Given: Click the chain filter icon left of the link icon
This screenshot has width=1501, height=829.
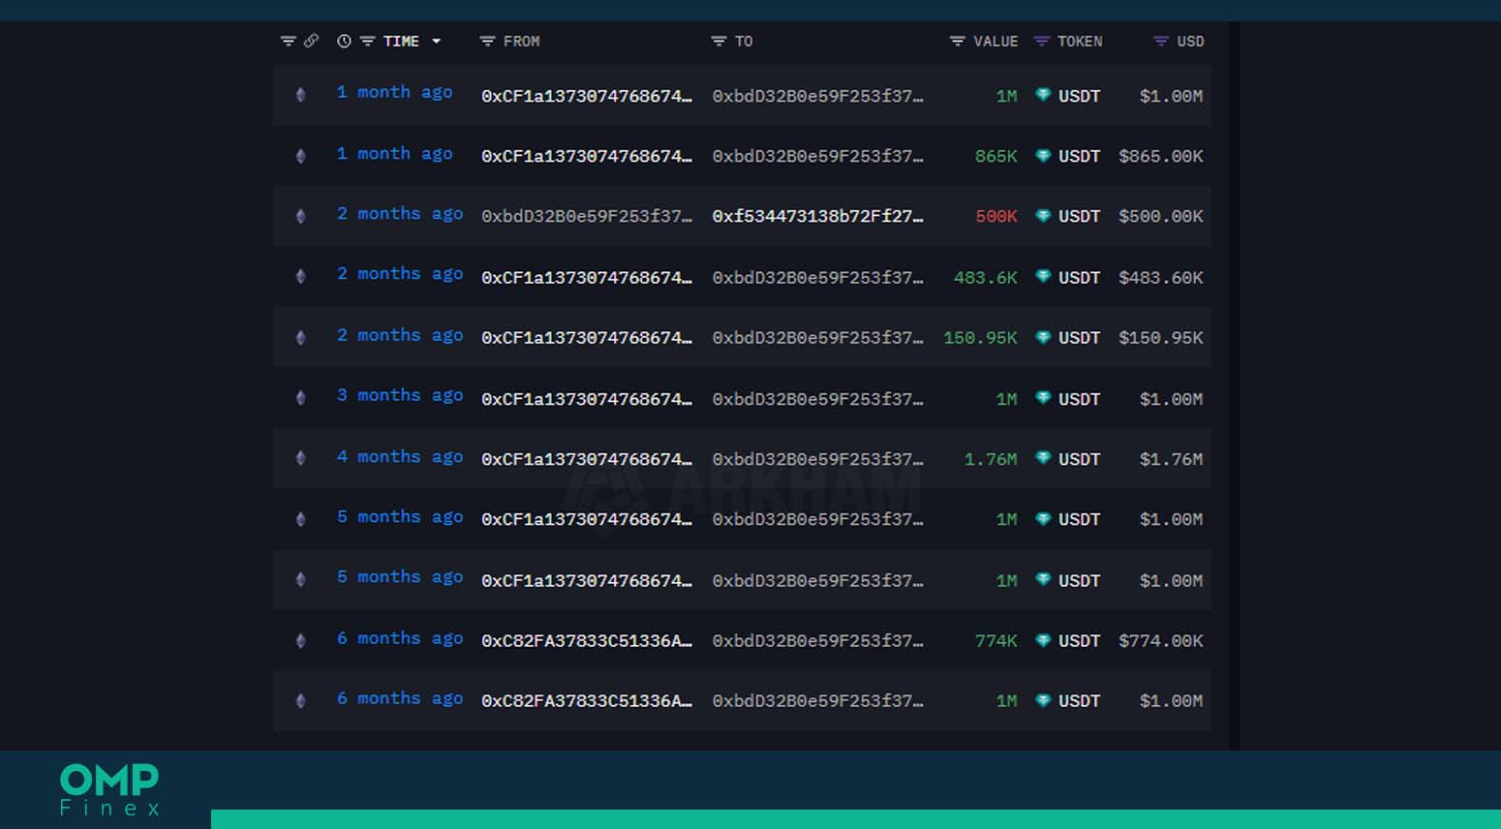Looking at the screenshot, I should (x=288, y=41).
